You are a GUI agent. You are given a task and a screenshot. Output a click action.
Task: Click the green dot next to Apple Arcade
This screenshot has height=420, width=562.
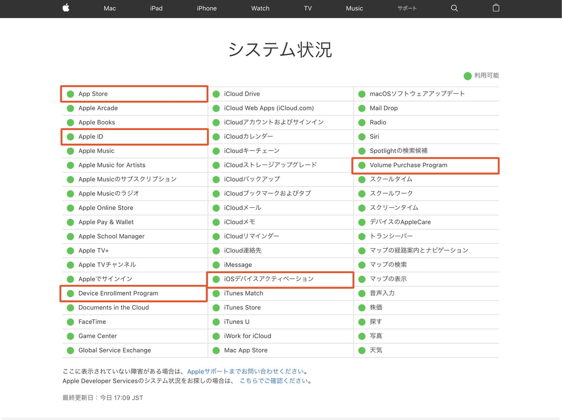(x=70, y=108)
